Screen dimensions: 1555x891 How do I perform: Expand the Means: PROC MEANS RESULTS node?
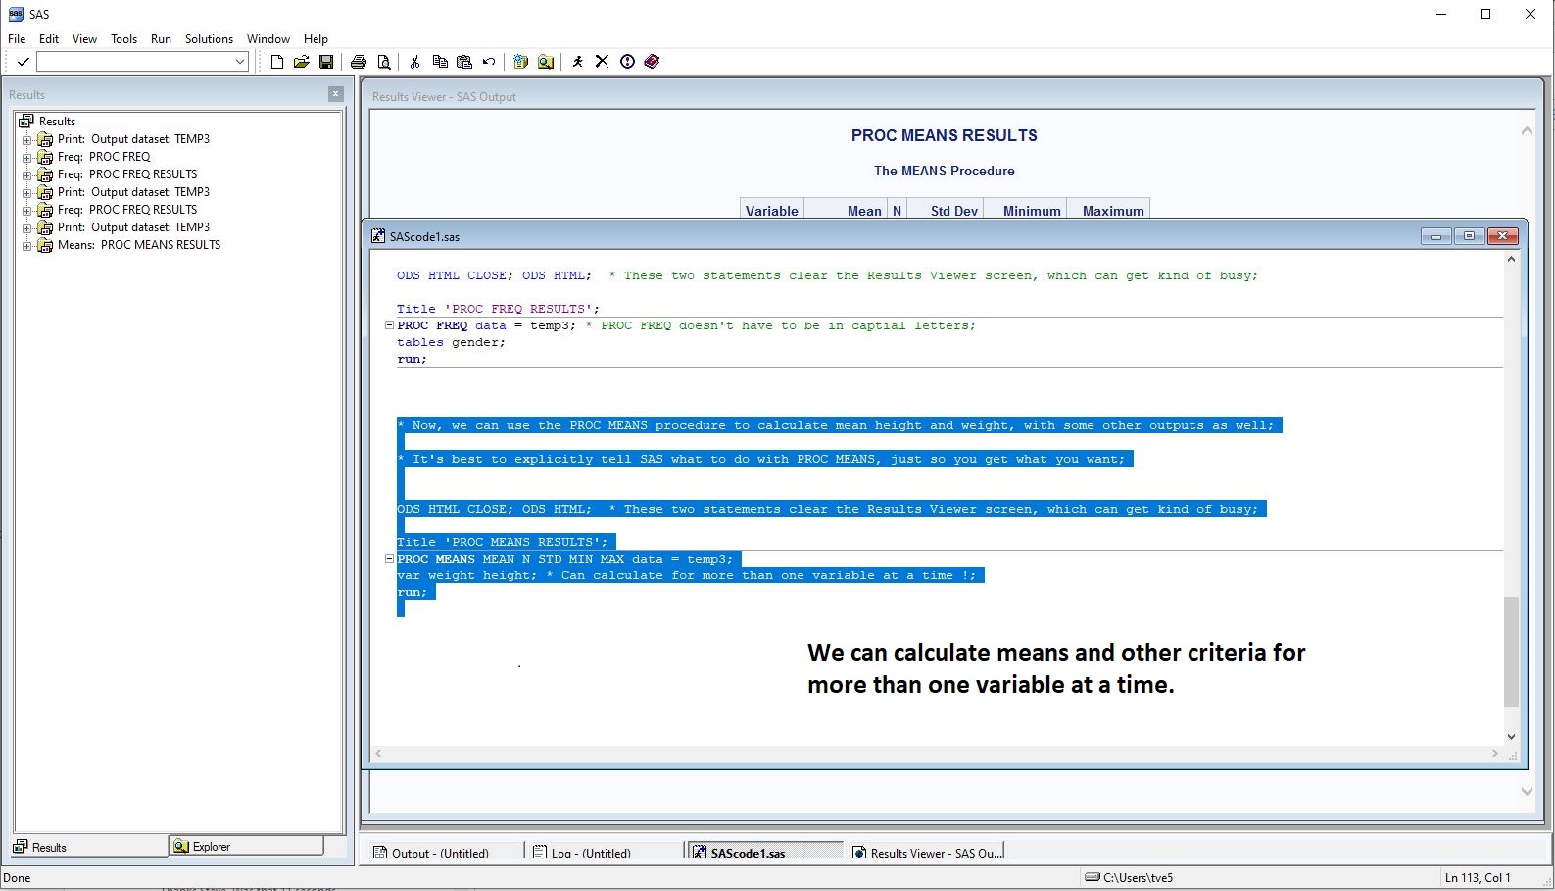[x=27, y=246]
